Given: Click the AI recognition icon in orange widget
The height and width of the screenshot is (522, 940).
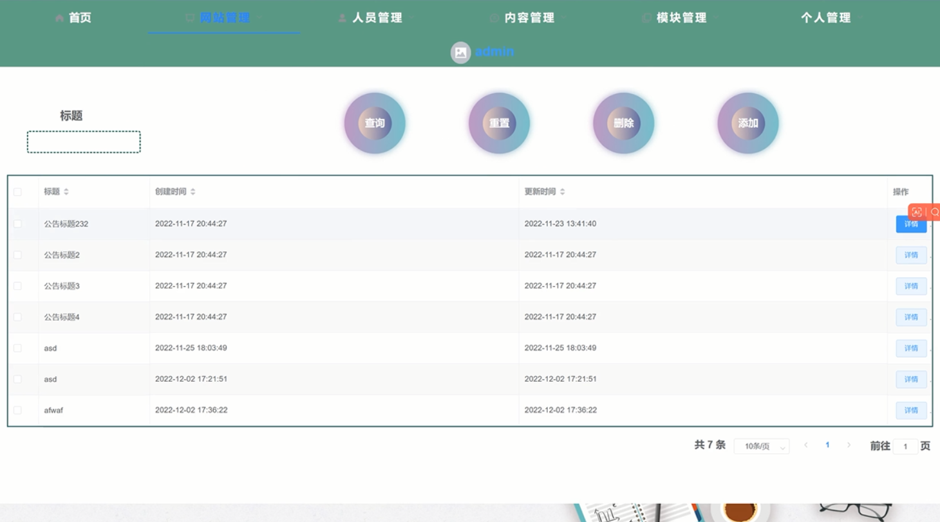Looking at the screenshot, I should pos(917,212).
